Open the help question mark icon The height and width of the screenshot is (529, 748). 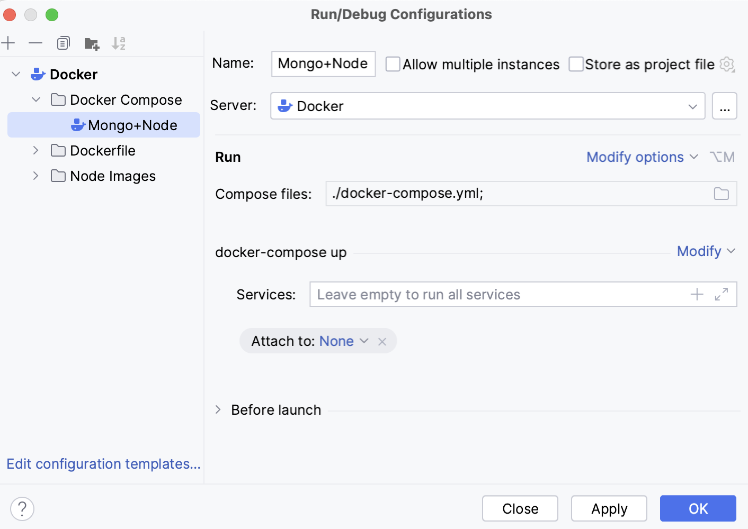coord(22,508)
